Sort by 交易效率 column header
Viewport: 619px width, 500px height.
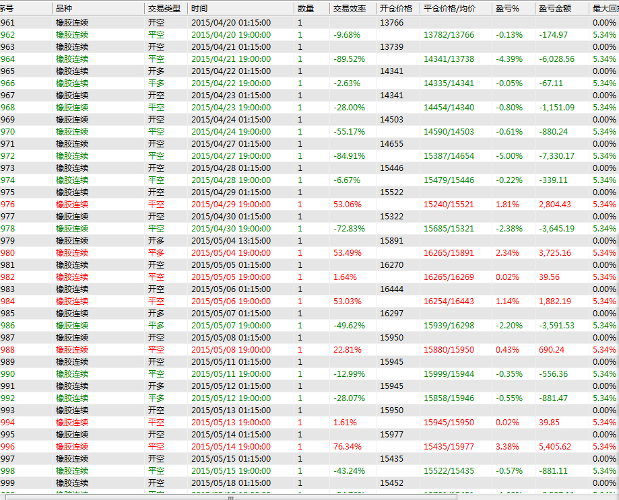coord(349,8)
